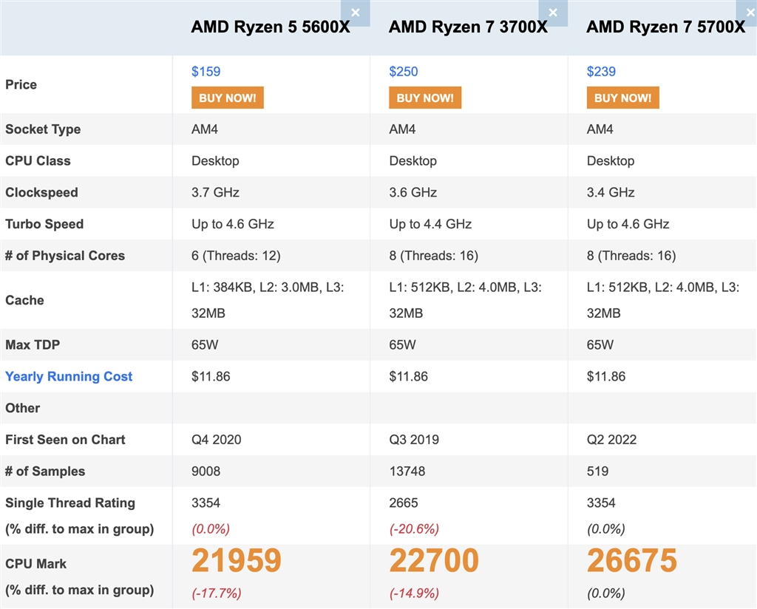Click the 26675 CPU Mark score
757x609 pixels.
click(632, 561)
